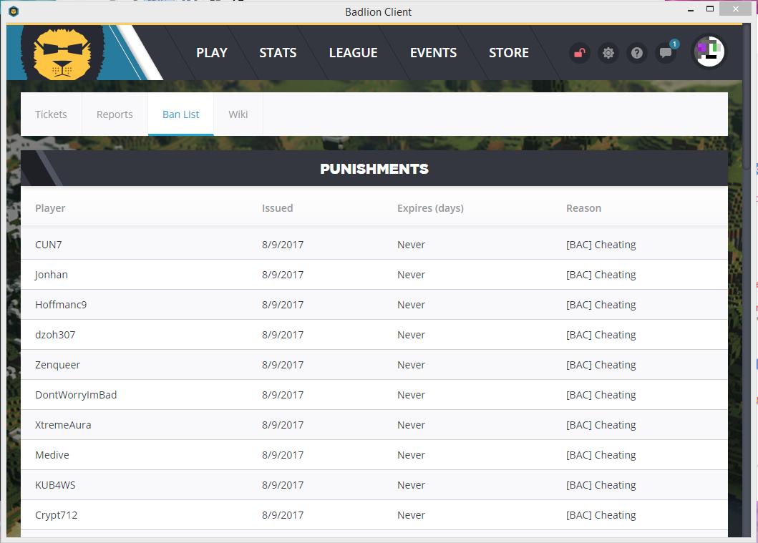Switch to the Tickets tab
758x543 pixels.
(51, 114)
